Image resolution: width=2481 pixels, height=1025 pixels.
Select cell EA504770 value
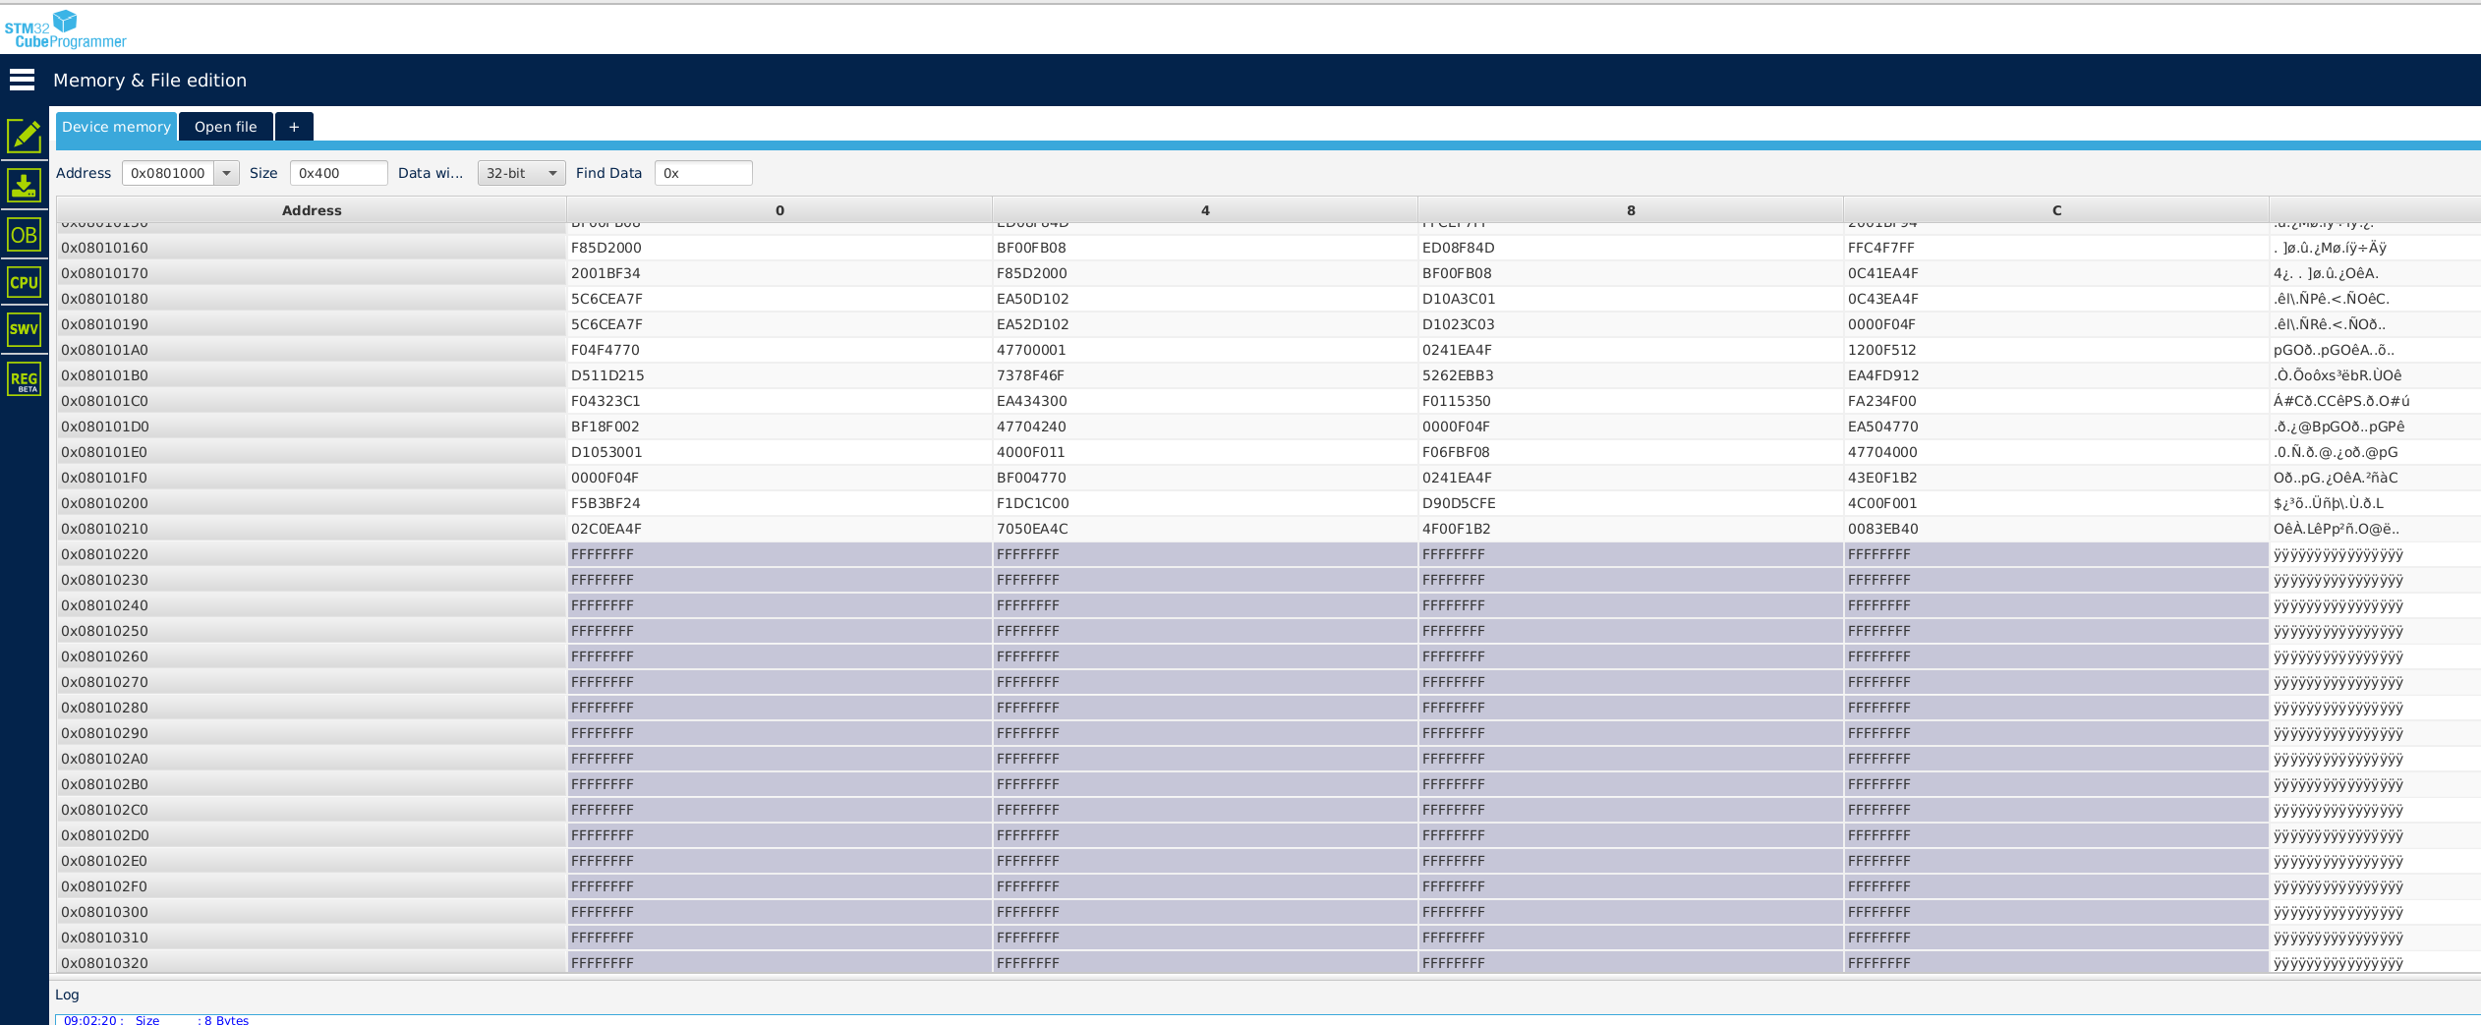coord(2056,427)
